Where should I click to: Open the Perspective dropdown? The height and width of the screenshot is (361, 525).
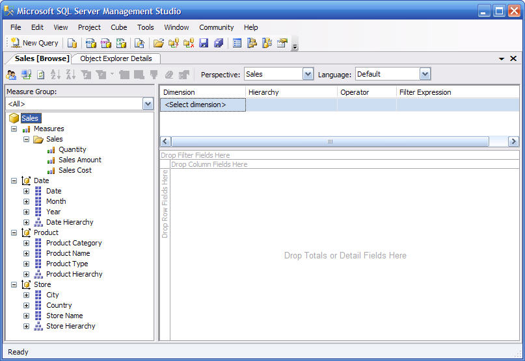click(308, 74)
